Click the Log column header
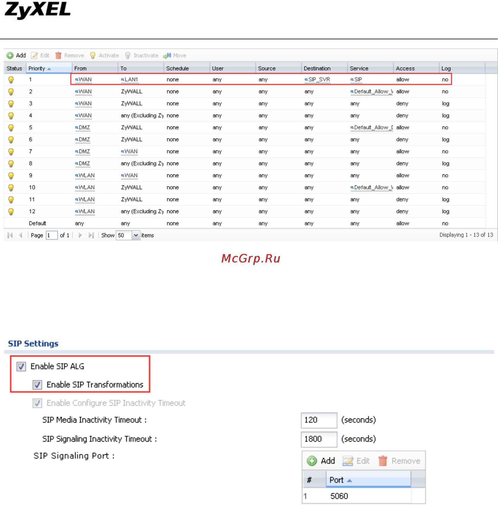The height and width of the screenshot is (516, 498). tap(462, 68)
